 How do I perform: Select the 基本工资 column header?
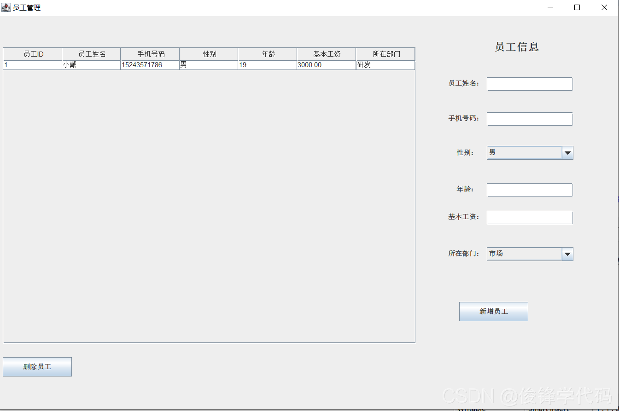[x=327, y=54]
